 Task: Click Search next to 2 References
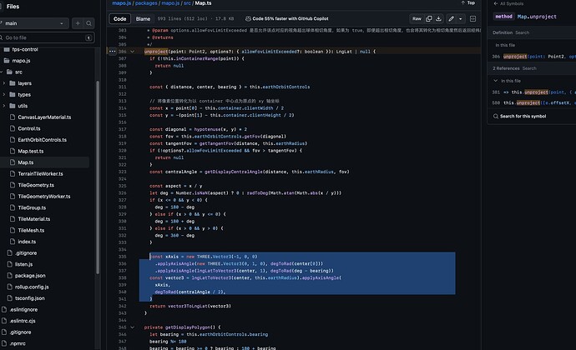point(529,68)
